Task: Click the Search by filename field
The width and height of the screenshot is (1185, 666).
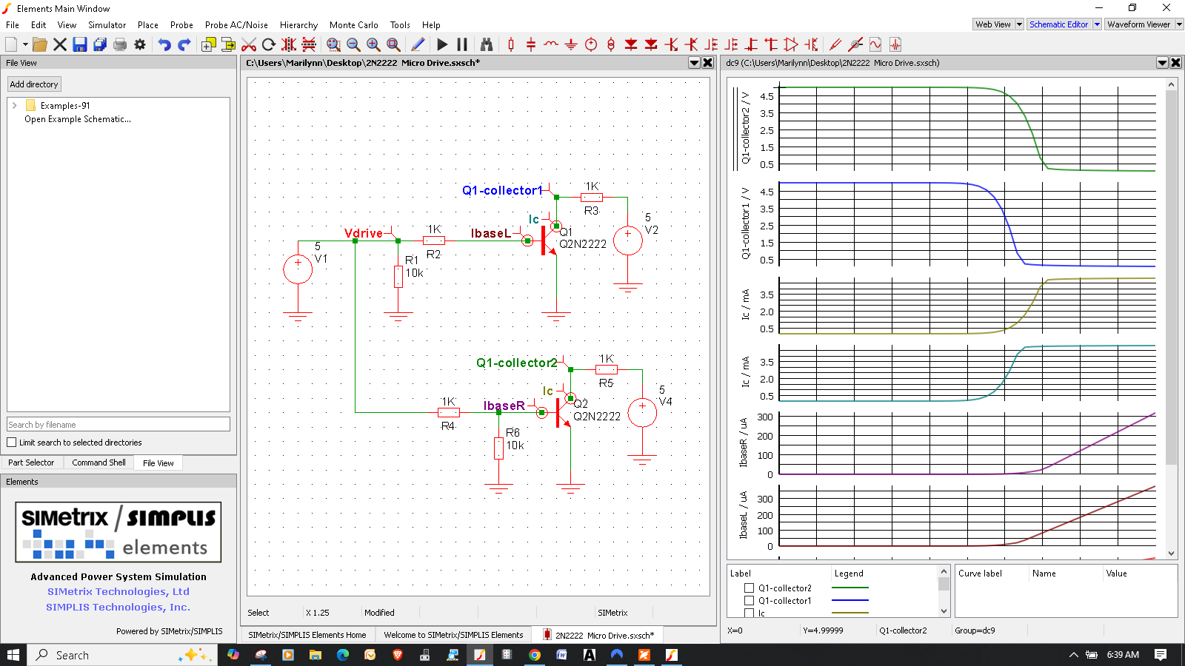Action: (x=118, y=425)
